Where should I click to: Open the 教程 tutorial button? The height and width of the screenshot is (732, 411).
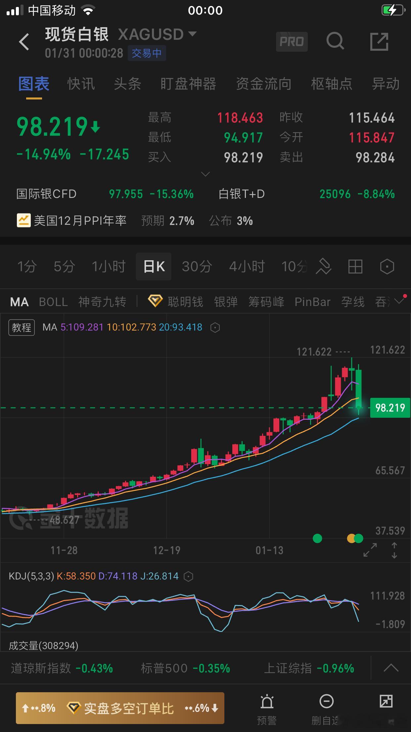(22, 328)
